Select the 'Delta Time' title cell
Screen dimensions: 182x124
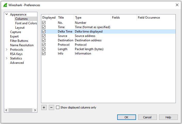tap(65, 32)
